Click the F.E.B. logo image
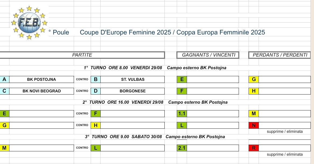The height and width of the screenshot is (164, 314). click(29, 23)
